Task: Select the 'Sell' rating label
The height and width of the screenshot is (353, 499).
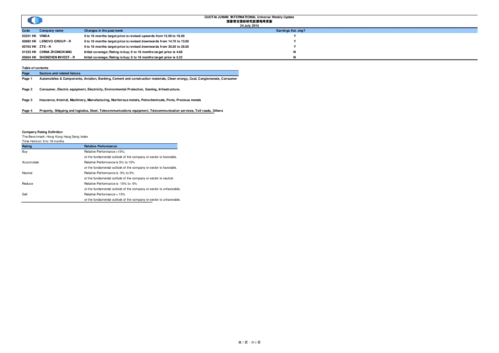Action: [x=25, y=194]
